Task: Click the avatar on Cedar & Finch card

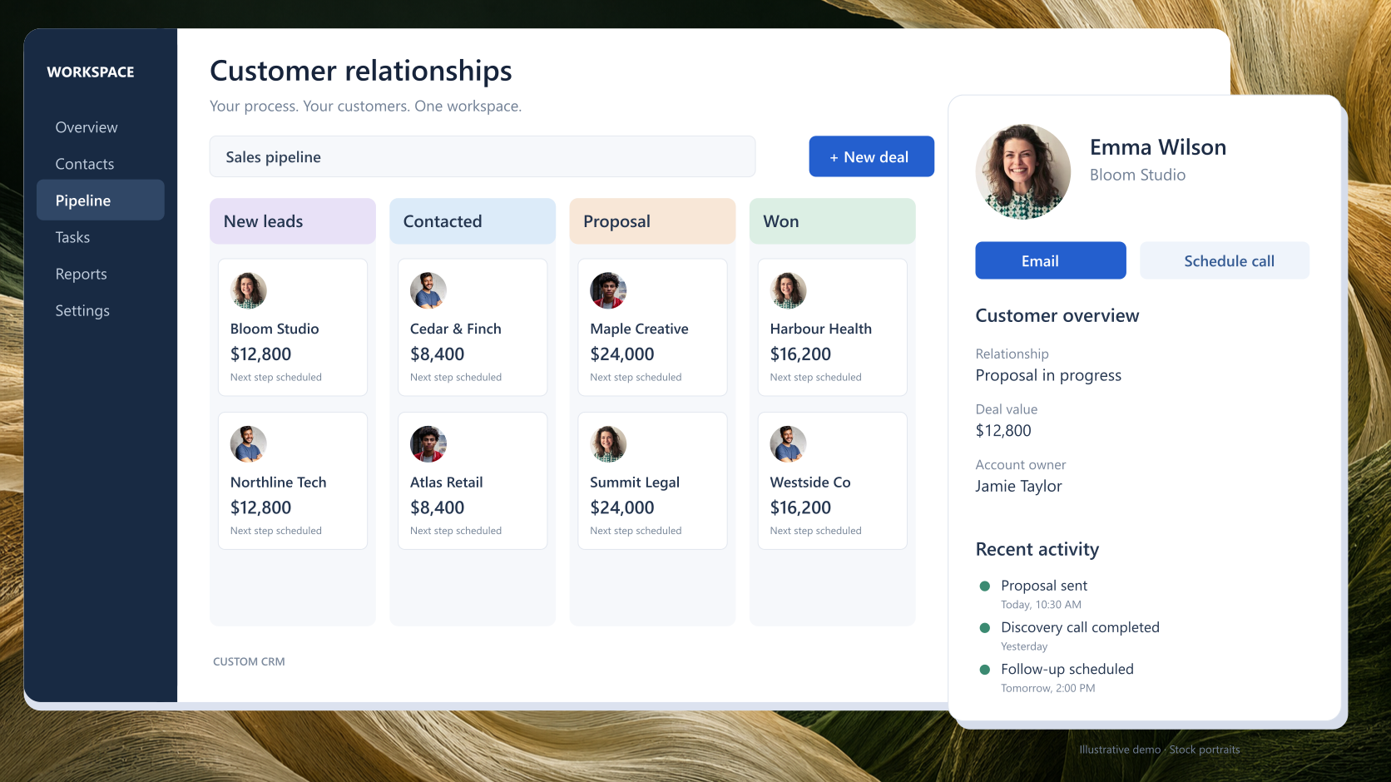Action: [x=428, y=290]
